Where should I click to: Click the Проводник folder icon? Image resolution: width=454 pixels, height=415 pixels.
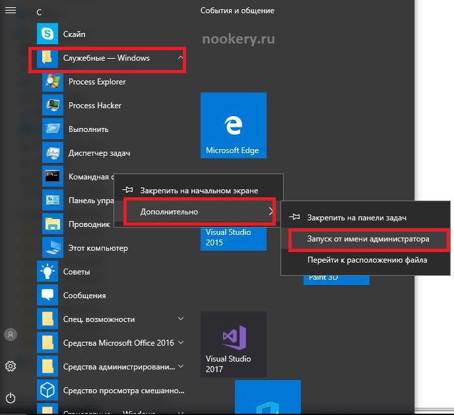[53, 224]
